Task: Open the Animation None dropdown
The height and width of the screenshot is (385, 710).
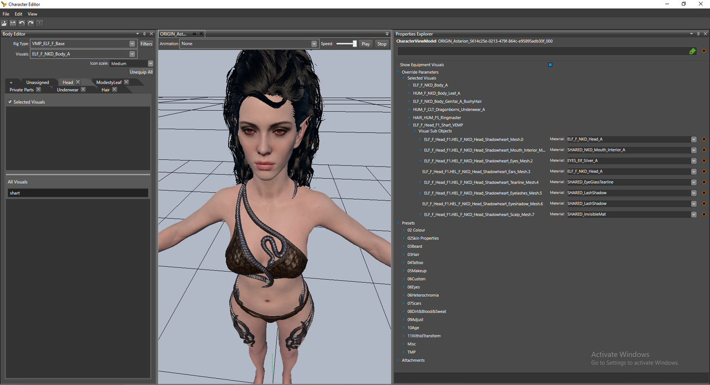Action: [x=314, y=44]
